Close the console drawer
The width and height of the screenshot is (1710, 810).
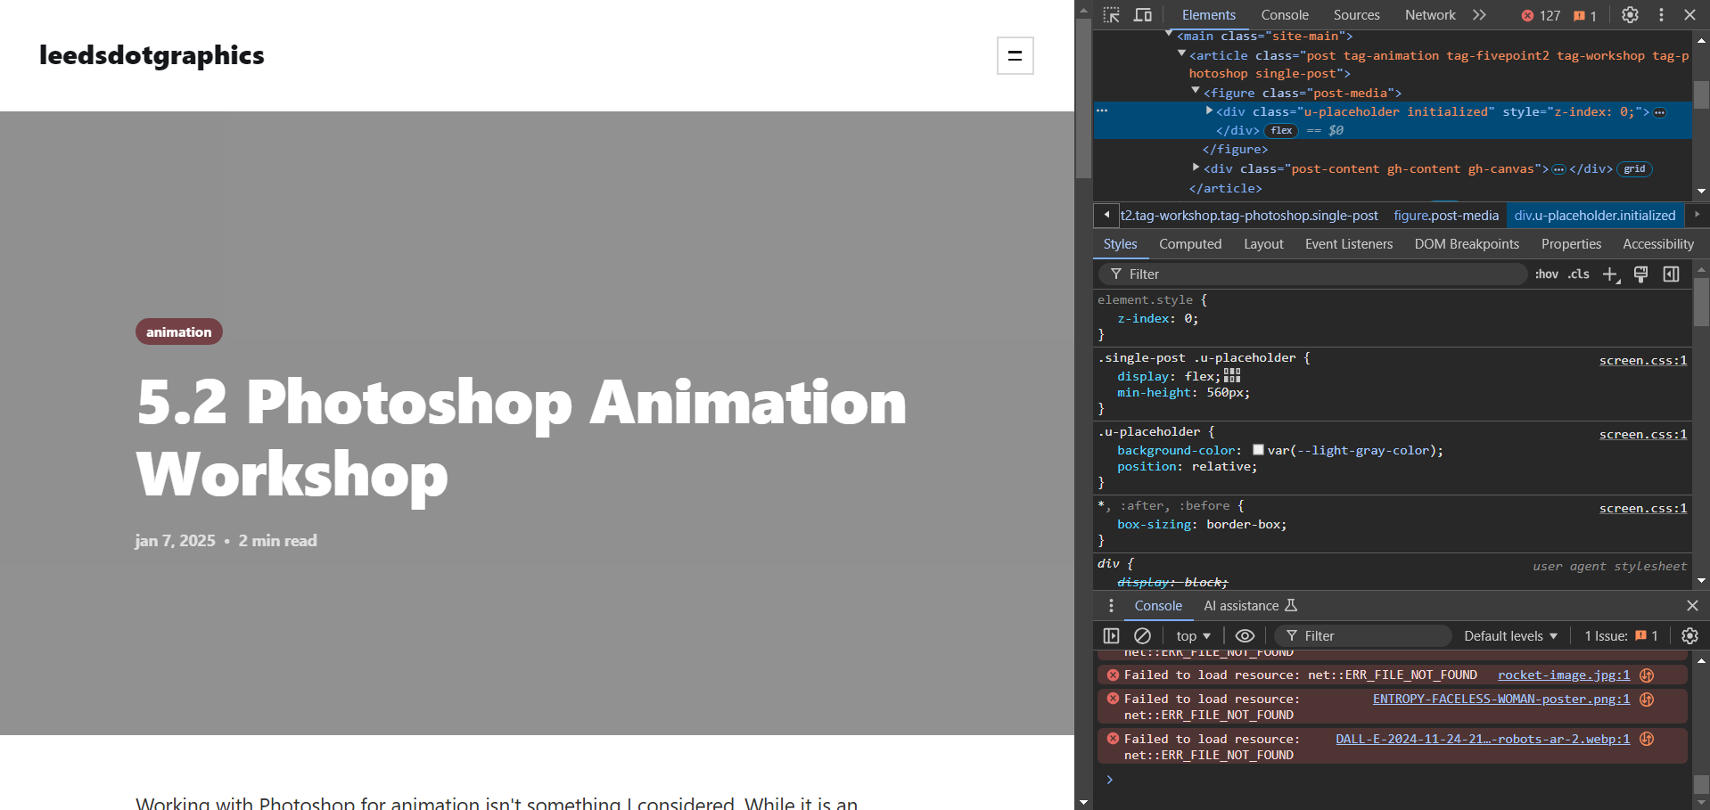coord(1692,606)
